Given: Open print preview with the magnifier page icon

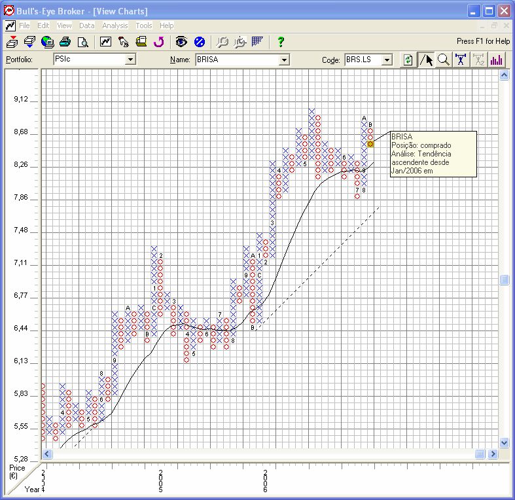Looking at the screenshot, I should point(82,42).
